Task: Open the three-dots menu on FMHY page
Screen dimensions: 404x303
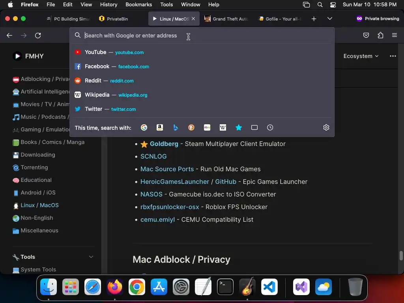Action: (393, 56)
